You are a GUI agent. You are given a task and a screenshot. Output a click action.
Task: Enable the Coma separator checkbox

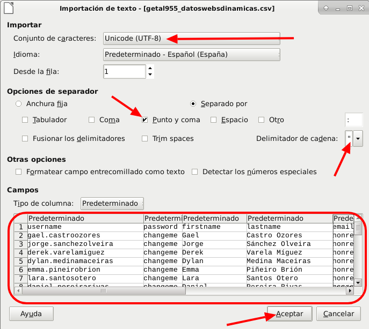click(x=91, y=120)
